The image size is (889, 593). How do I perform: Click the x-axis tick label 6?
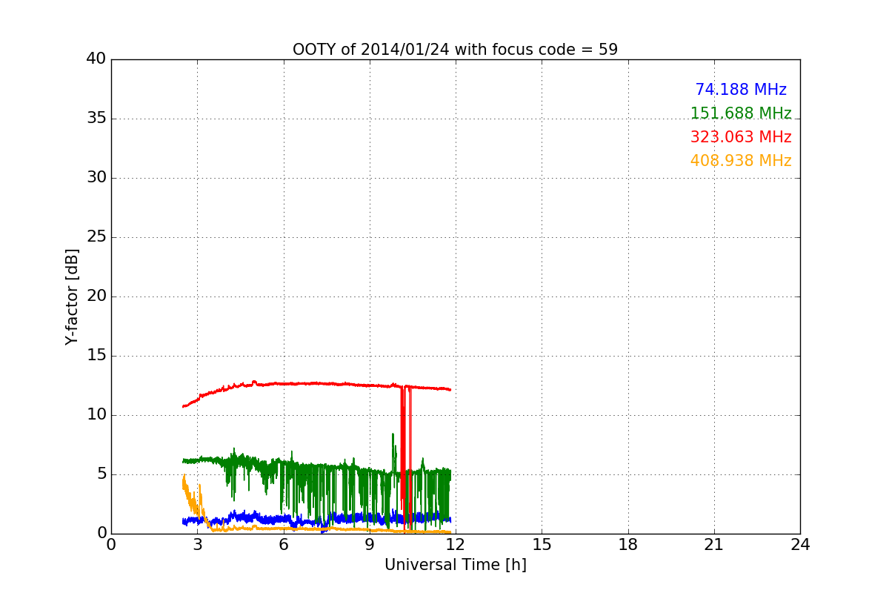click(x=283, y=545)
